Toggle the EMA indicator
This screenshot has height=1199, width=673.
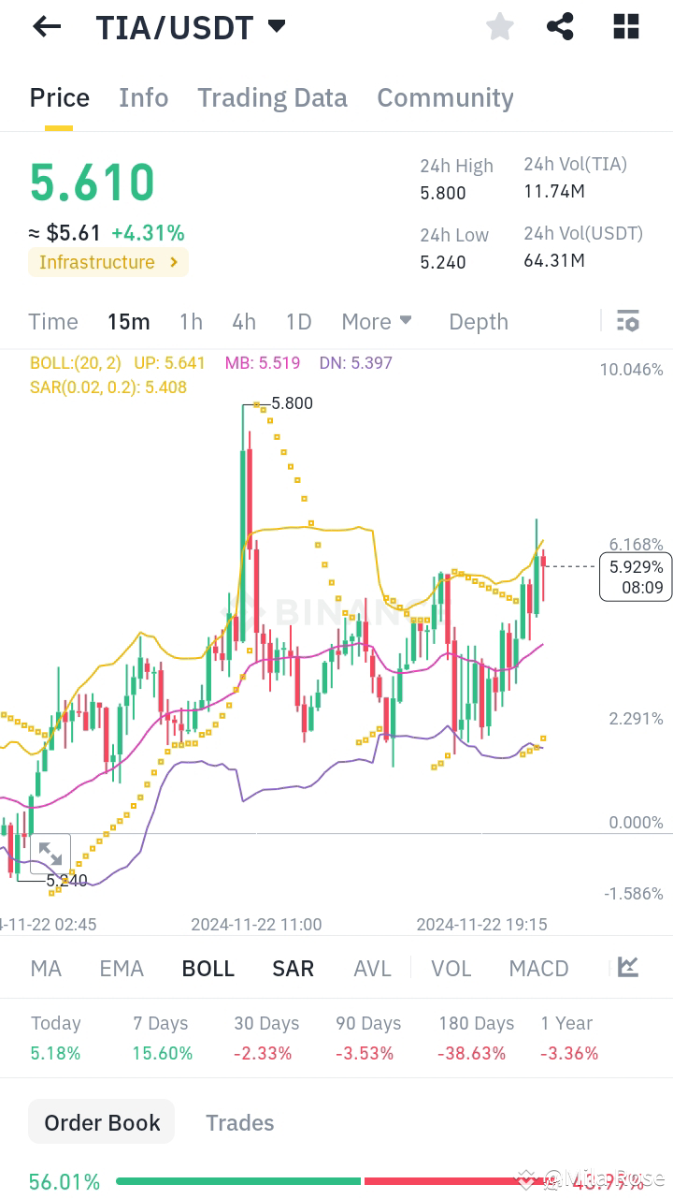[x=121, y=968]
